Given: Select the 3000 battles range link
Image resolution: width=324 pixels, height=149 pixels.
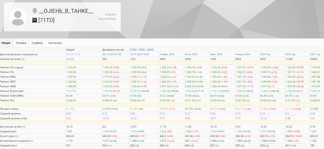Looking at the screenshot, I should pos(142,50).
